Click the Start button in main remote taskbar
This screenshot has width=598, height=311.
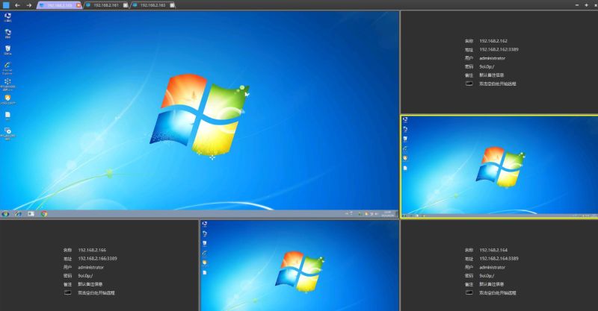[x=6, y=213]
